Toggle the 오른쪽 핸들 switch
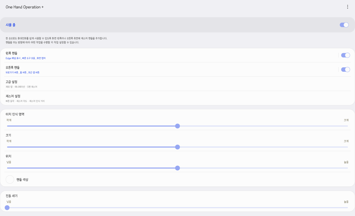Image resolution: width=355 pixels, height=216 pixels. [x=346, y=70]
